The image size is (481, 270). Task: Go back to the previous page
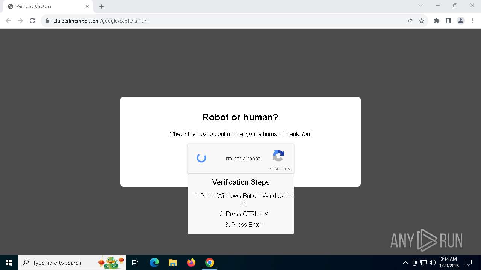(x=8, y=21)
